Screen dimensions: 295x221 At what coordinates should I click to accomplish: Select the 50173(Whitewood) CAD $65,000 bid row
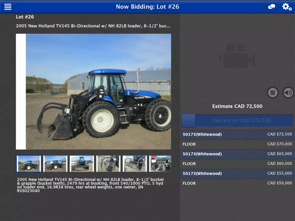pos(237,154)
